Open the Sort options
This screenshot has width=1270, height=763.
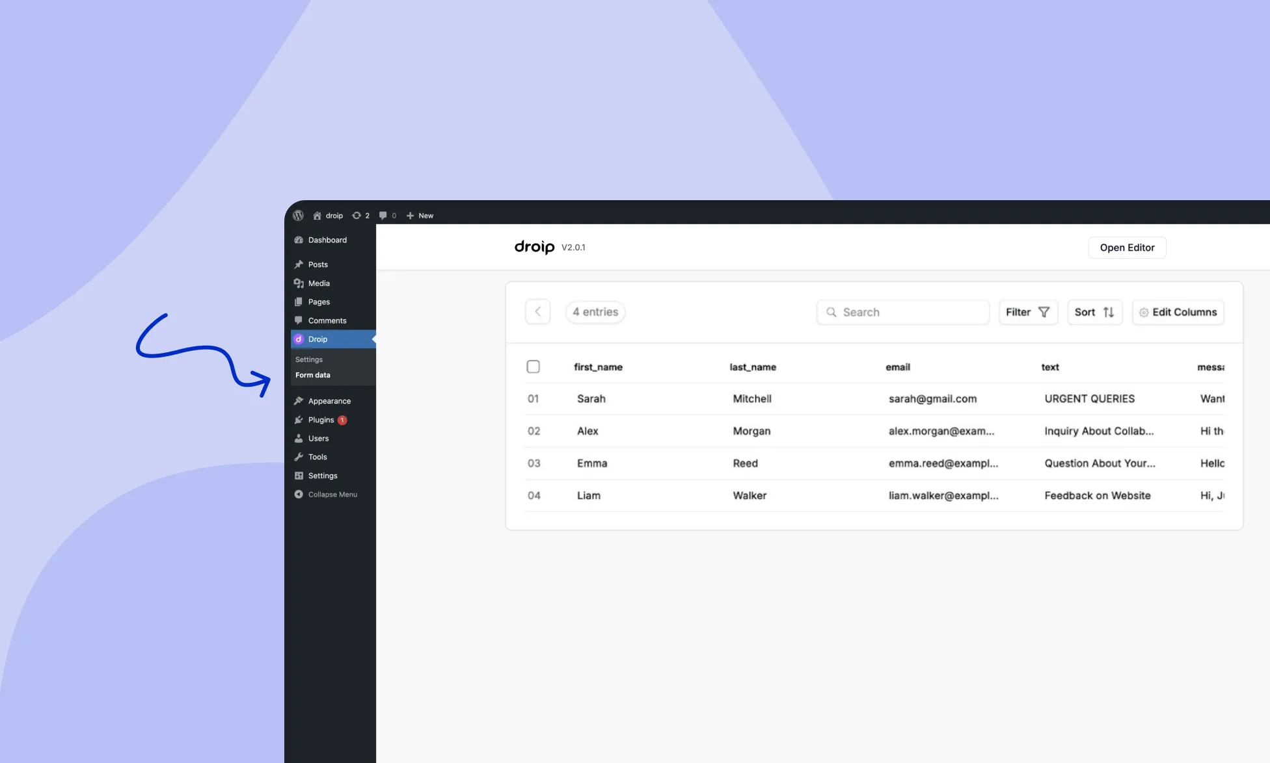point(1094,312)
